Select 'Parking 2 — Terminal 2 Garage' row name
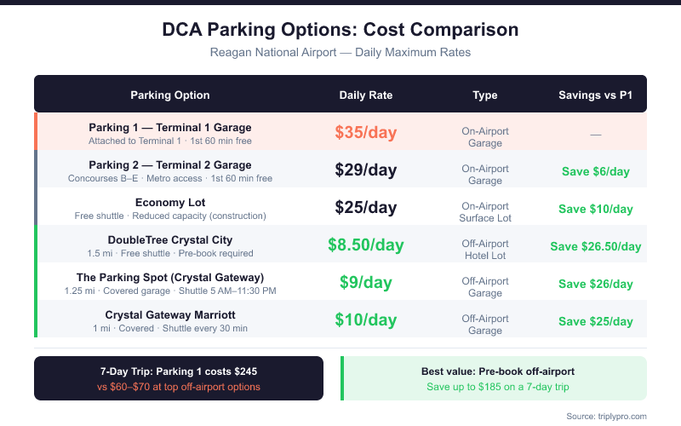 click(x=170, y=164)
